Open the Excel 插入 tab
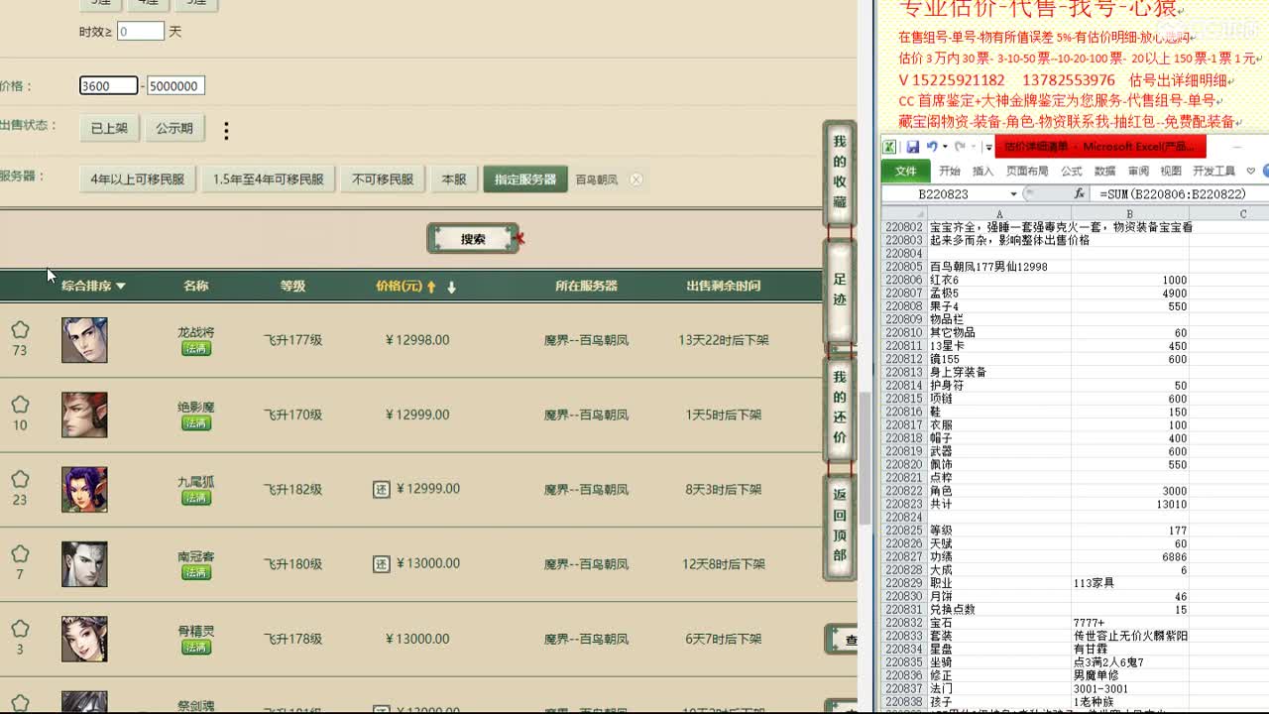This screenshot has width=1269, height=714. [x=983, y=171]
